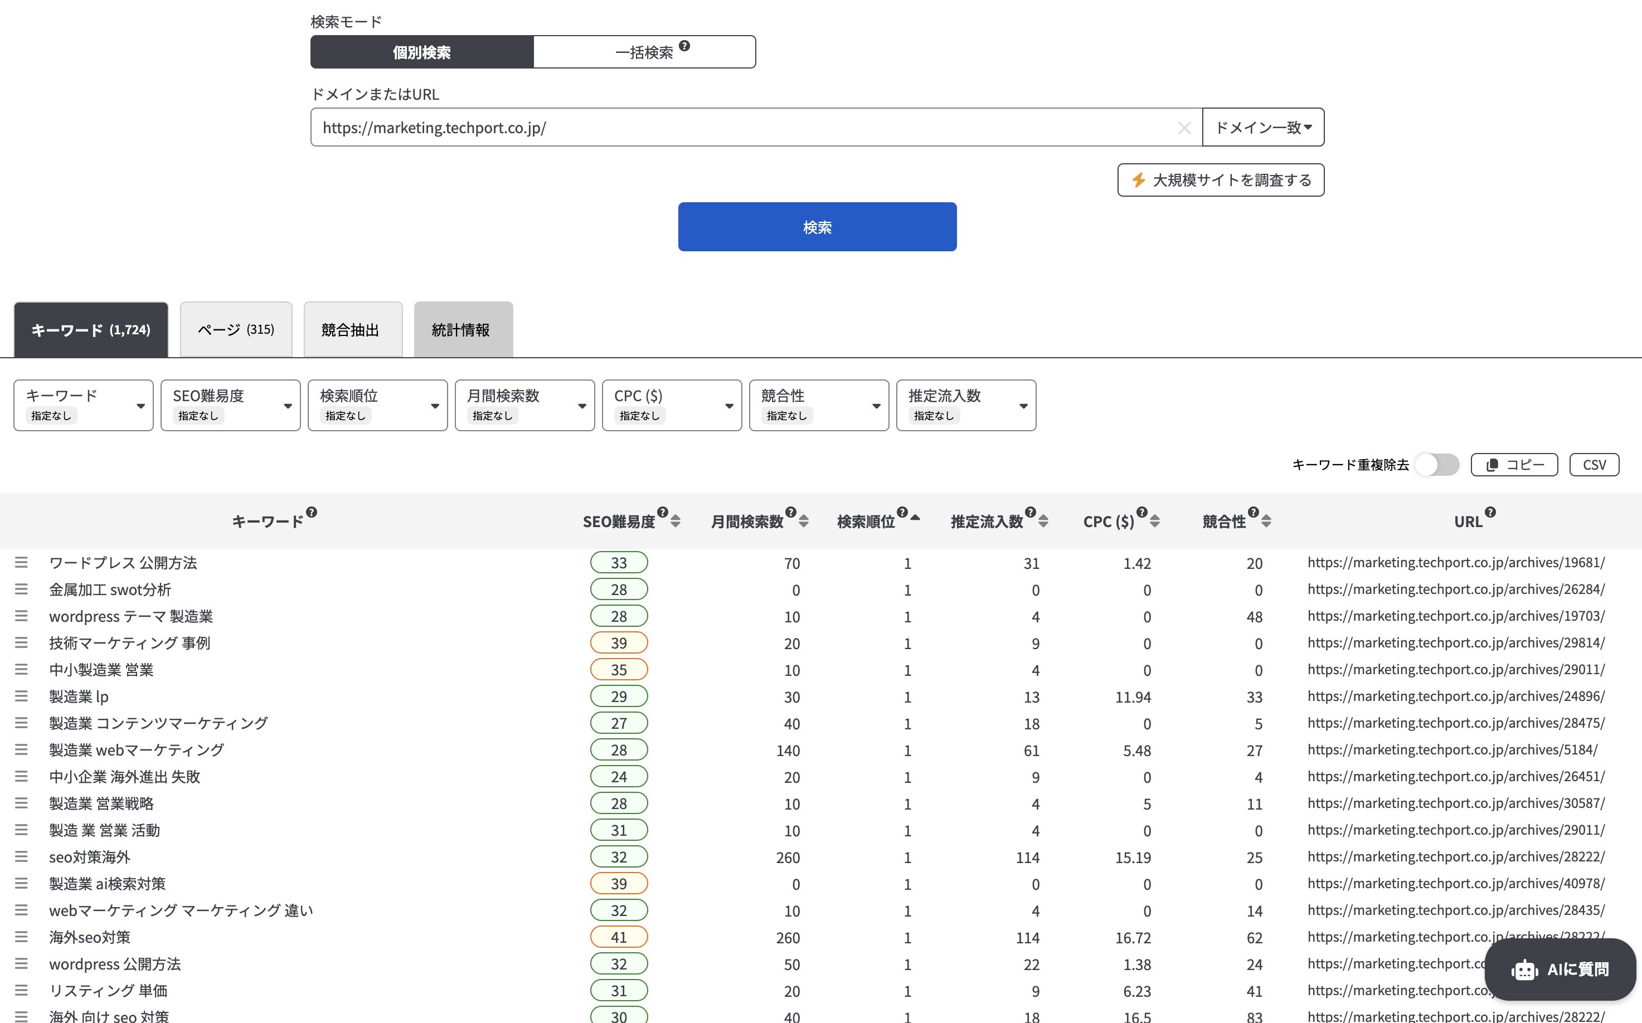This screenshot has height=1023, width=1642.
Task: Click the help icon beside 一括検索
Action: point(684,46)
